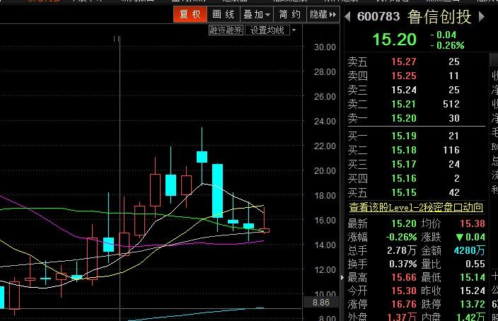Toggle the 复权 price adjustment mode
This screenshot has height=321, width=498.
point(190,14)
